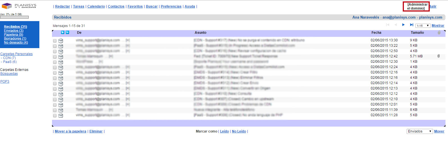Click the select-all plus icon in the header
Screen dimensions: 448x146
coord(63,32)
